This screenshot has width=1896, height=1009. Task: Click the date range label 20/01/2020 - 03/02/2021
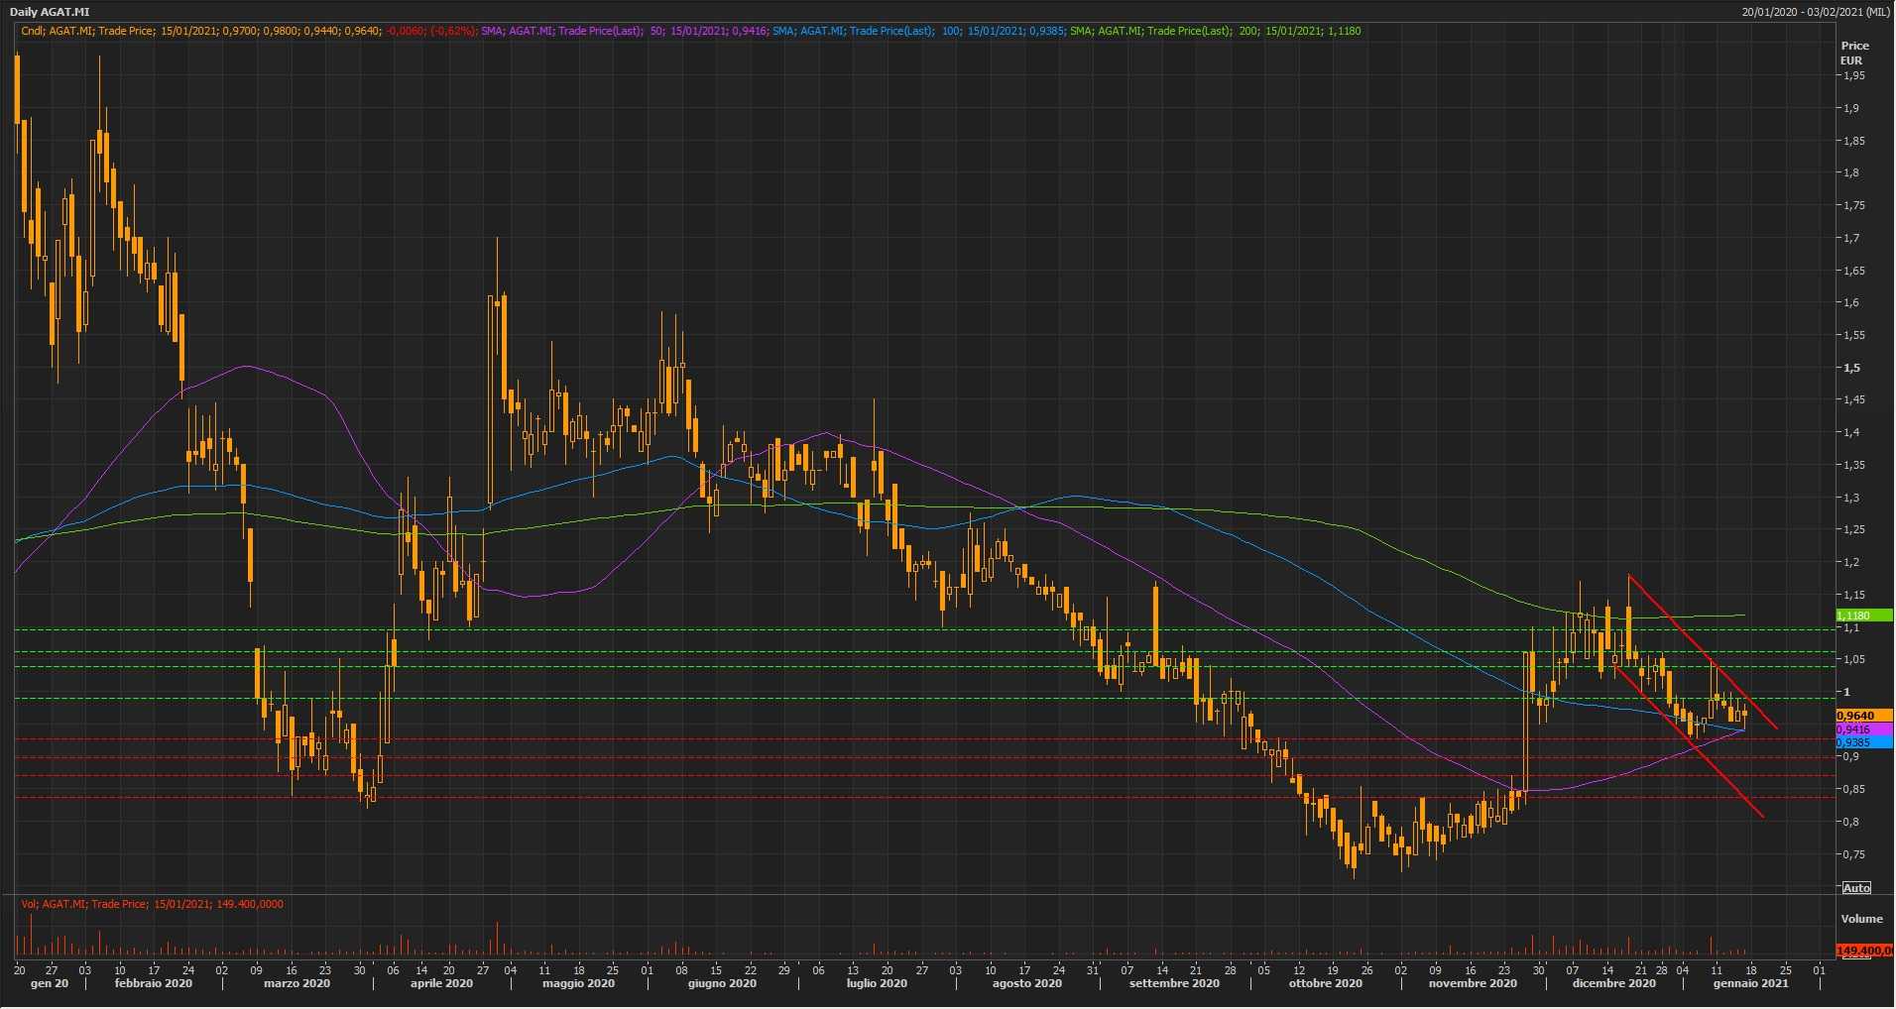click(x=1816, y=12)
